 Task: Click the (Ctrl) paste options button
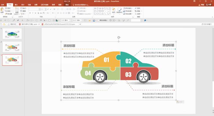tap(180, 102)
